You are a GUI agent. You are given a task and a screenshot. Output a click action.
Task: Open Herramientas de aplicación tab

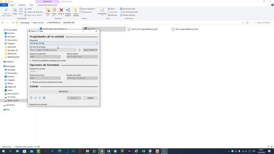click(x=48, y=5)
